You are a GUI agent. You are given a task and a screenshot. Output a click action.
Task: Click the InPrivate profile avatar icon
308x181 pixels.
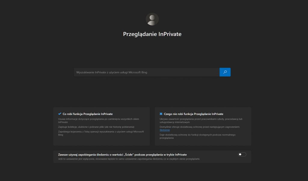pyautogui.click(x=152, y=19)
